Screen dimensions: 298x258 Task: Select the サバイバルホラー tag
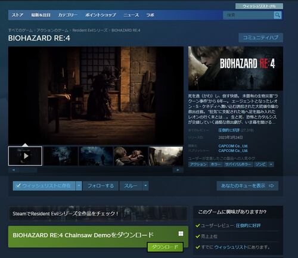(238, 164)
